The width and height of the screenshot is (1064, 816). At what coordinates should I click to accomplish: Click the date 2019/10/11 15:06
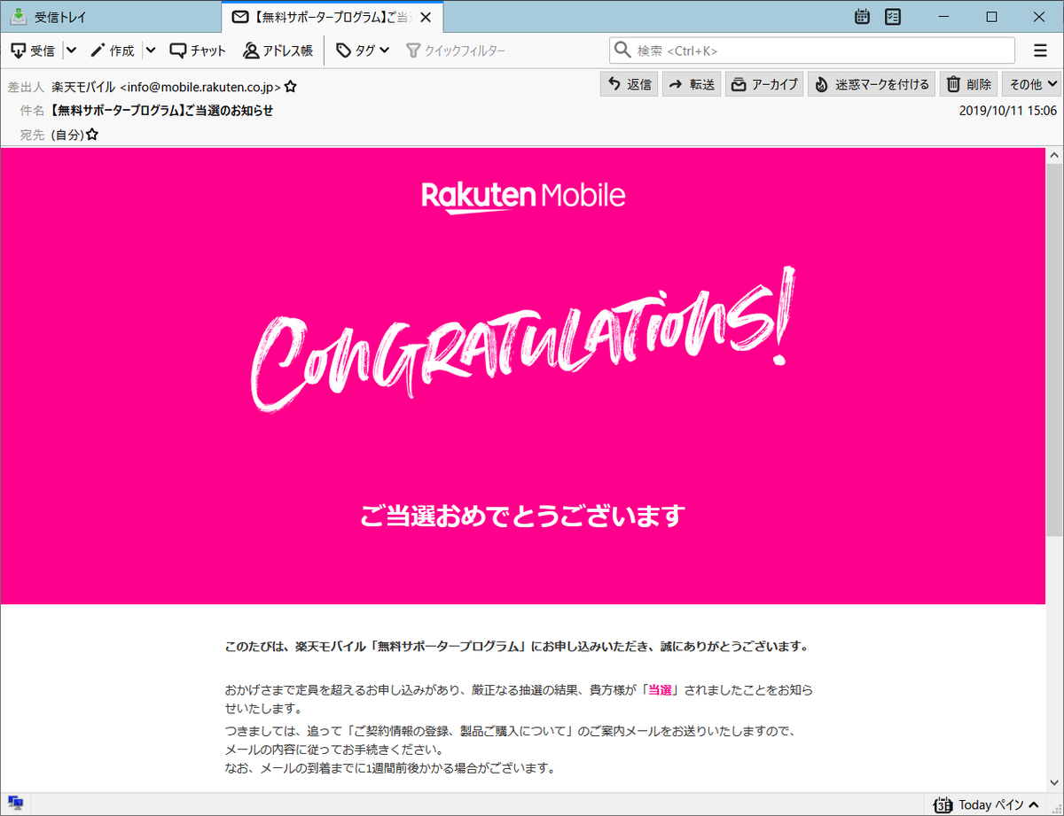pyautogui.click(x=1008, y=111)
